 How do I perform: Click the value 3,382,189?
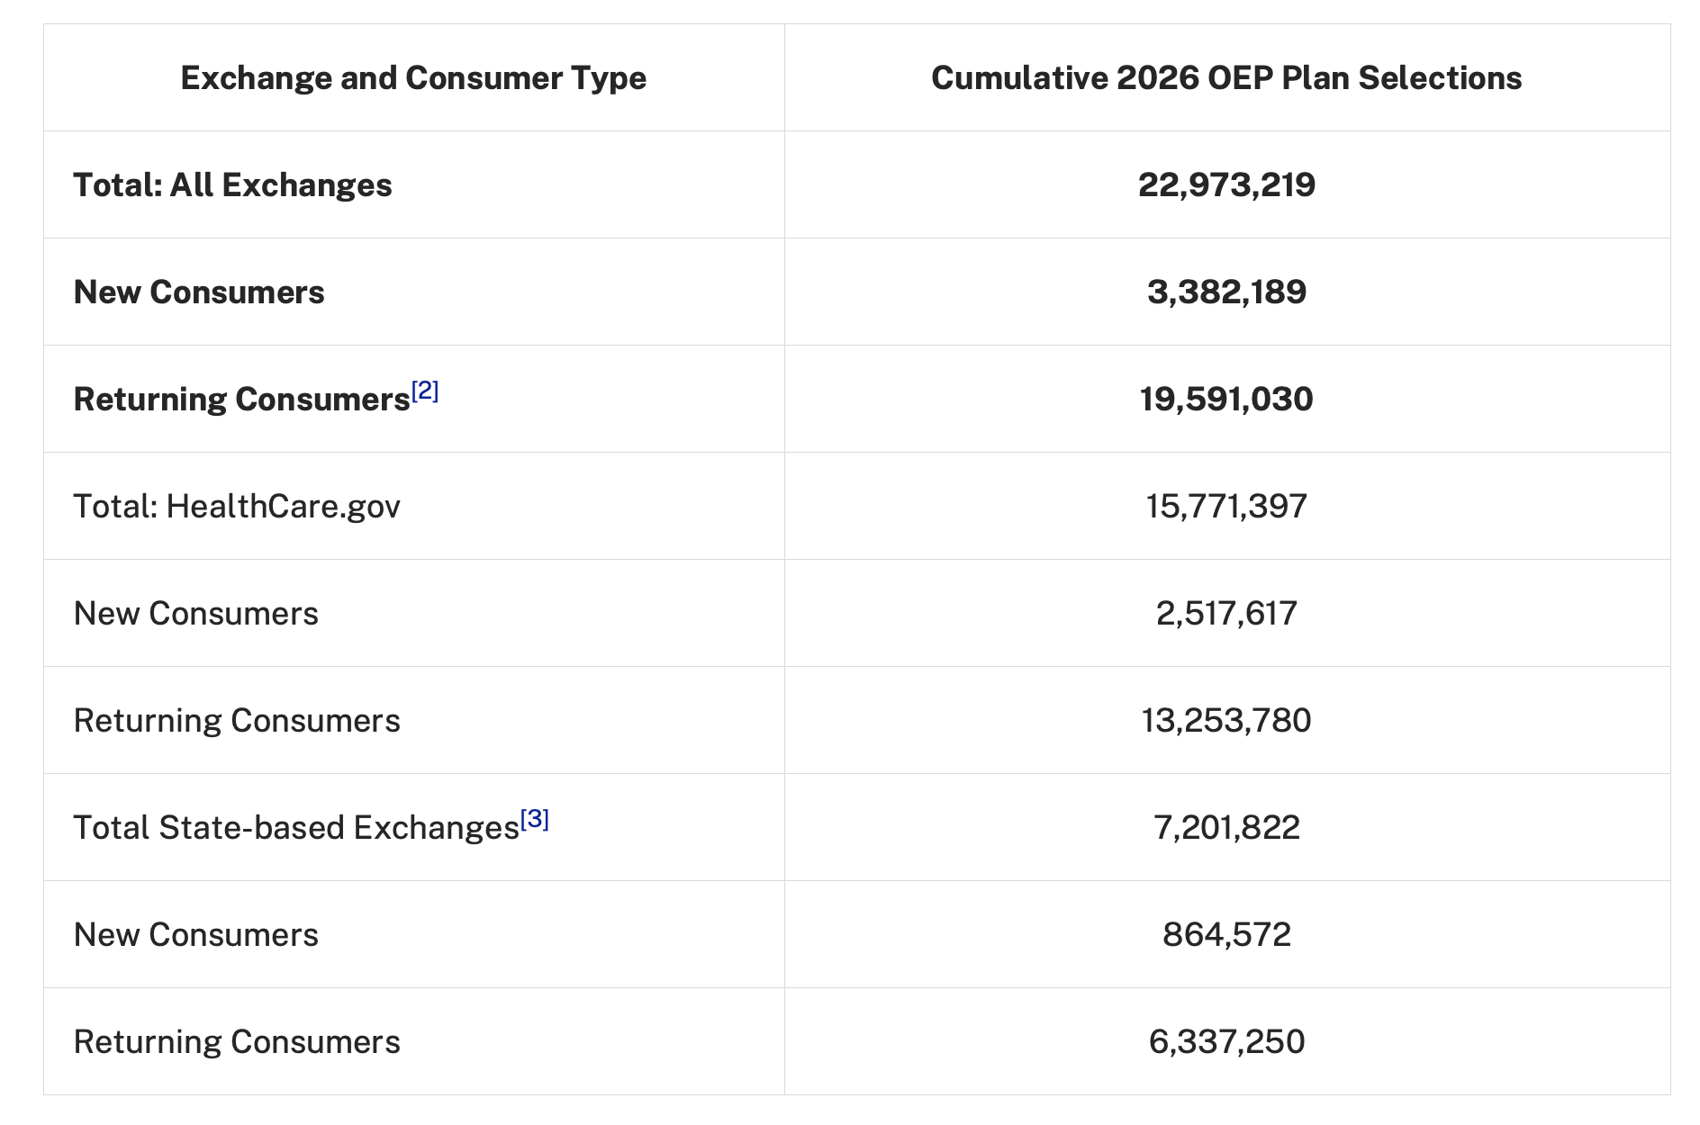[x=1226, y=292]
